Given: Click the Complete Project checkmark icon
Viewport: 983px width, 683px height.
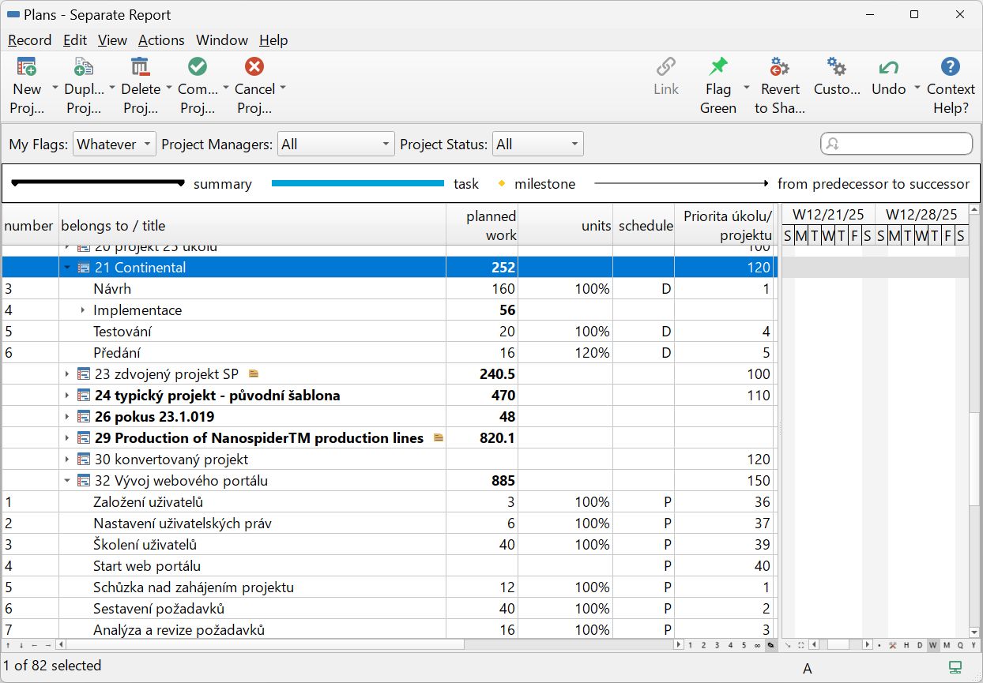Looking at the screenshot, I should (198, 67).
